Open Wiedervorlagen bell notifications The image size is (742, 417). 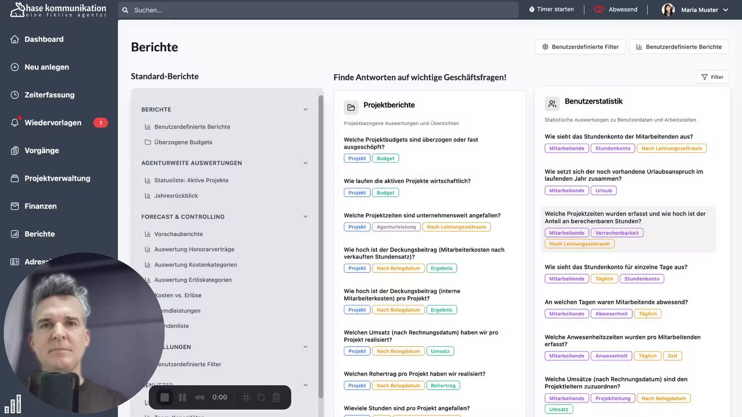coord(15,123)
